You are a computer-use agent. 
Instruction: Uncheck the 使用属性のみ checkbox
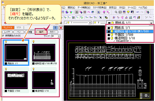coord(3,36)
